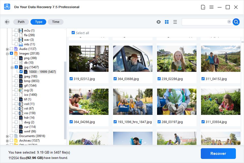Select the gif (1544) tree item

point(30,86)
